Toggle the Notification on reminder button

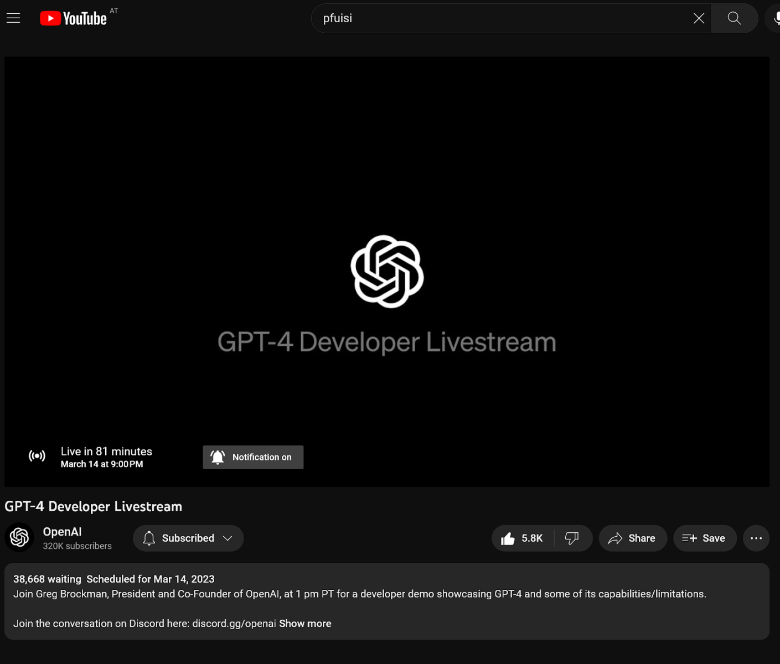click(x=253, y=457)
